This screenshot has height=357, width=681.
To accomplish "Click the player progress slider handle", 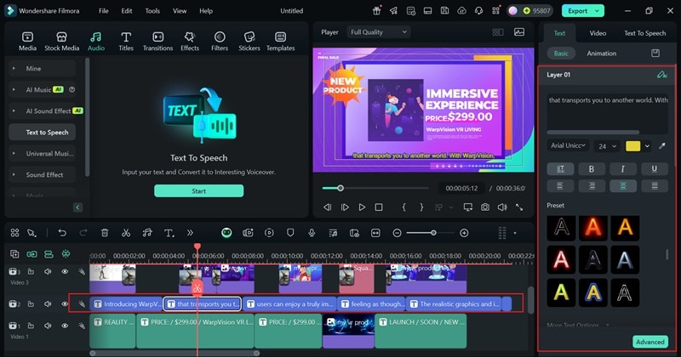I will (340, 188).
